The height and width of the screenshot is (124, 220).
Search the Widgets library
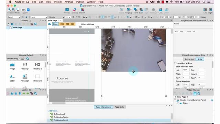pyautogui.click(x=27, y=59)
